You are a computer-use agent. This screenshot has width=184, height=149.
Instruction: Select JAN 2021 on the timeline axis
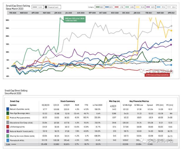pos(137,13)
